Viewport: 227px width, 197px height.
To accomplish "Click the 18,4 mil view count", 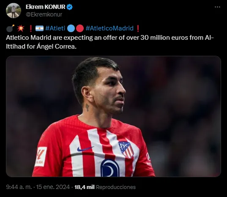I will pyautogui.click(x=85, y=187).
